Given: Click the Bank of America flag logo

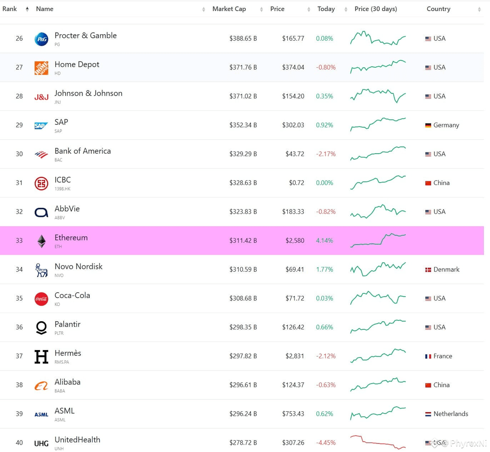Looking at the screenshot, I should coord(41,154).
